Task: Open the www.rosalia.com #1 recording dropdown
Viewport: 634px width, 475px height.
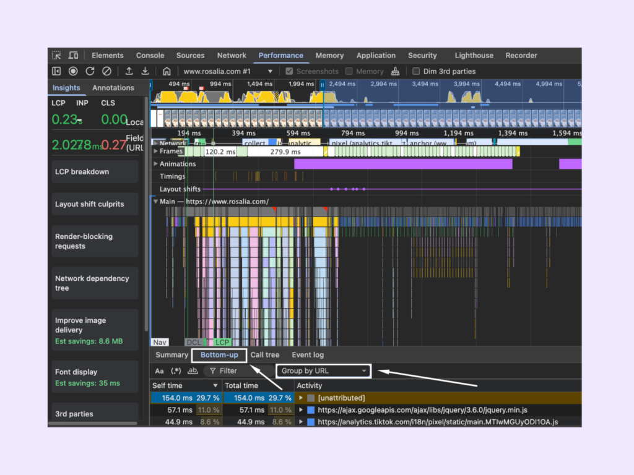Action: [x=228, y=72]
